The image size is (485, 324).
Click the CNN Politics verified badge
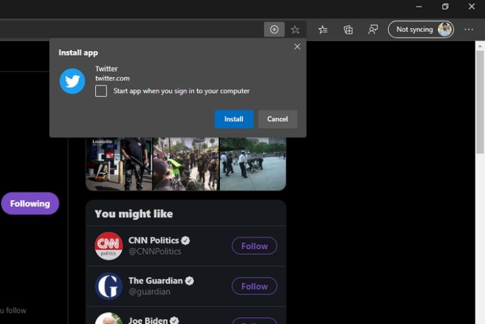pyautogui.click(x=185, y=240)
